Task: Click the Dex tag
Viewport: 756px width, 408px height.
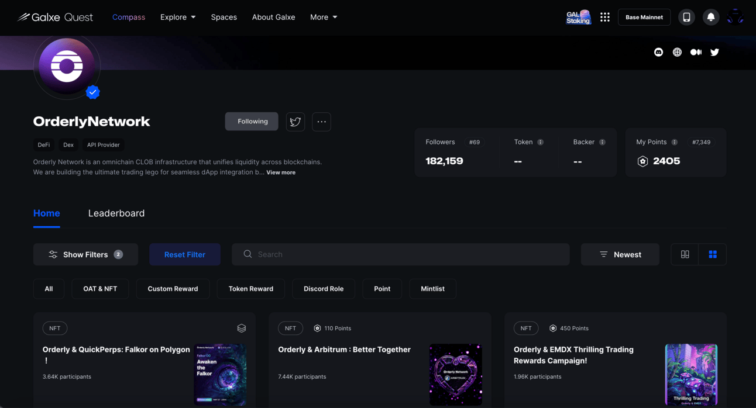Action: 68,145
